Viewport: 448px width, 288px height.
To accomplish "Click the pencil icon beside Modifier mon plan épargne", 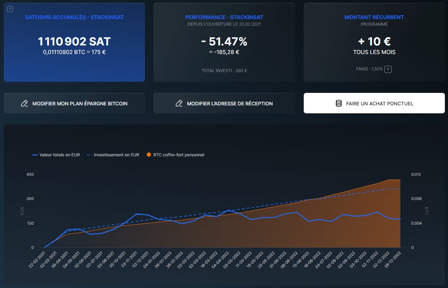I will coord(24,103).
